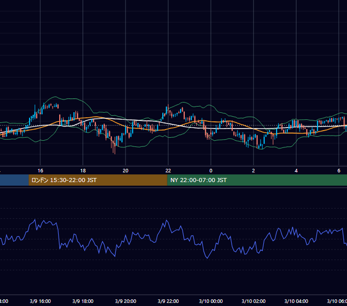Click the 3/9 22:00 date label
Screen dimensions: 347x306
tap(168, 301)
